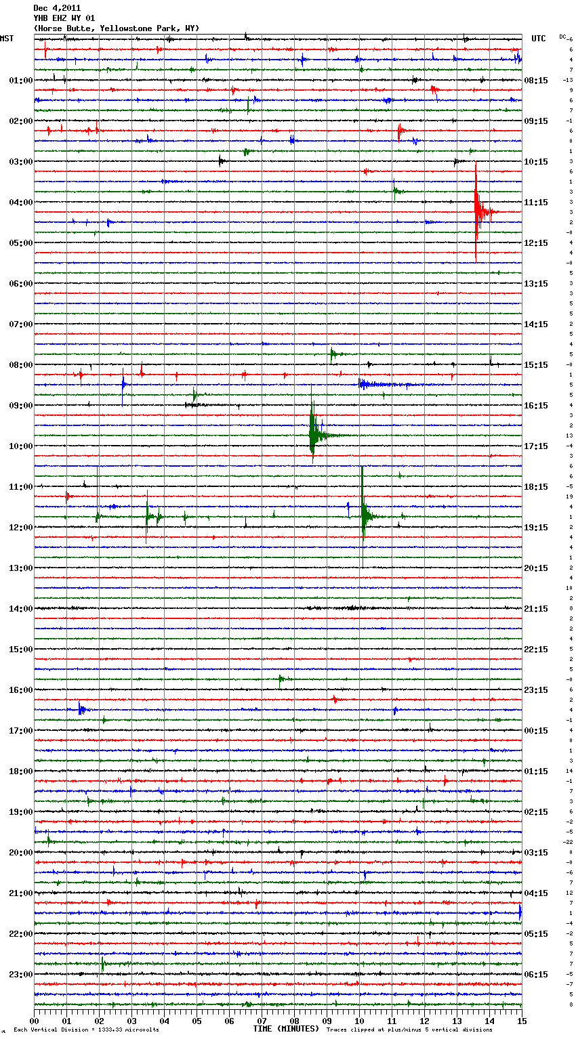The image size is (576, 1039).
Task: Click the '13' minute tick on bottom axis
Action: pos(457,1021)
